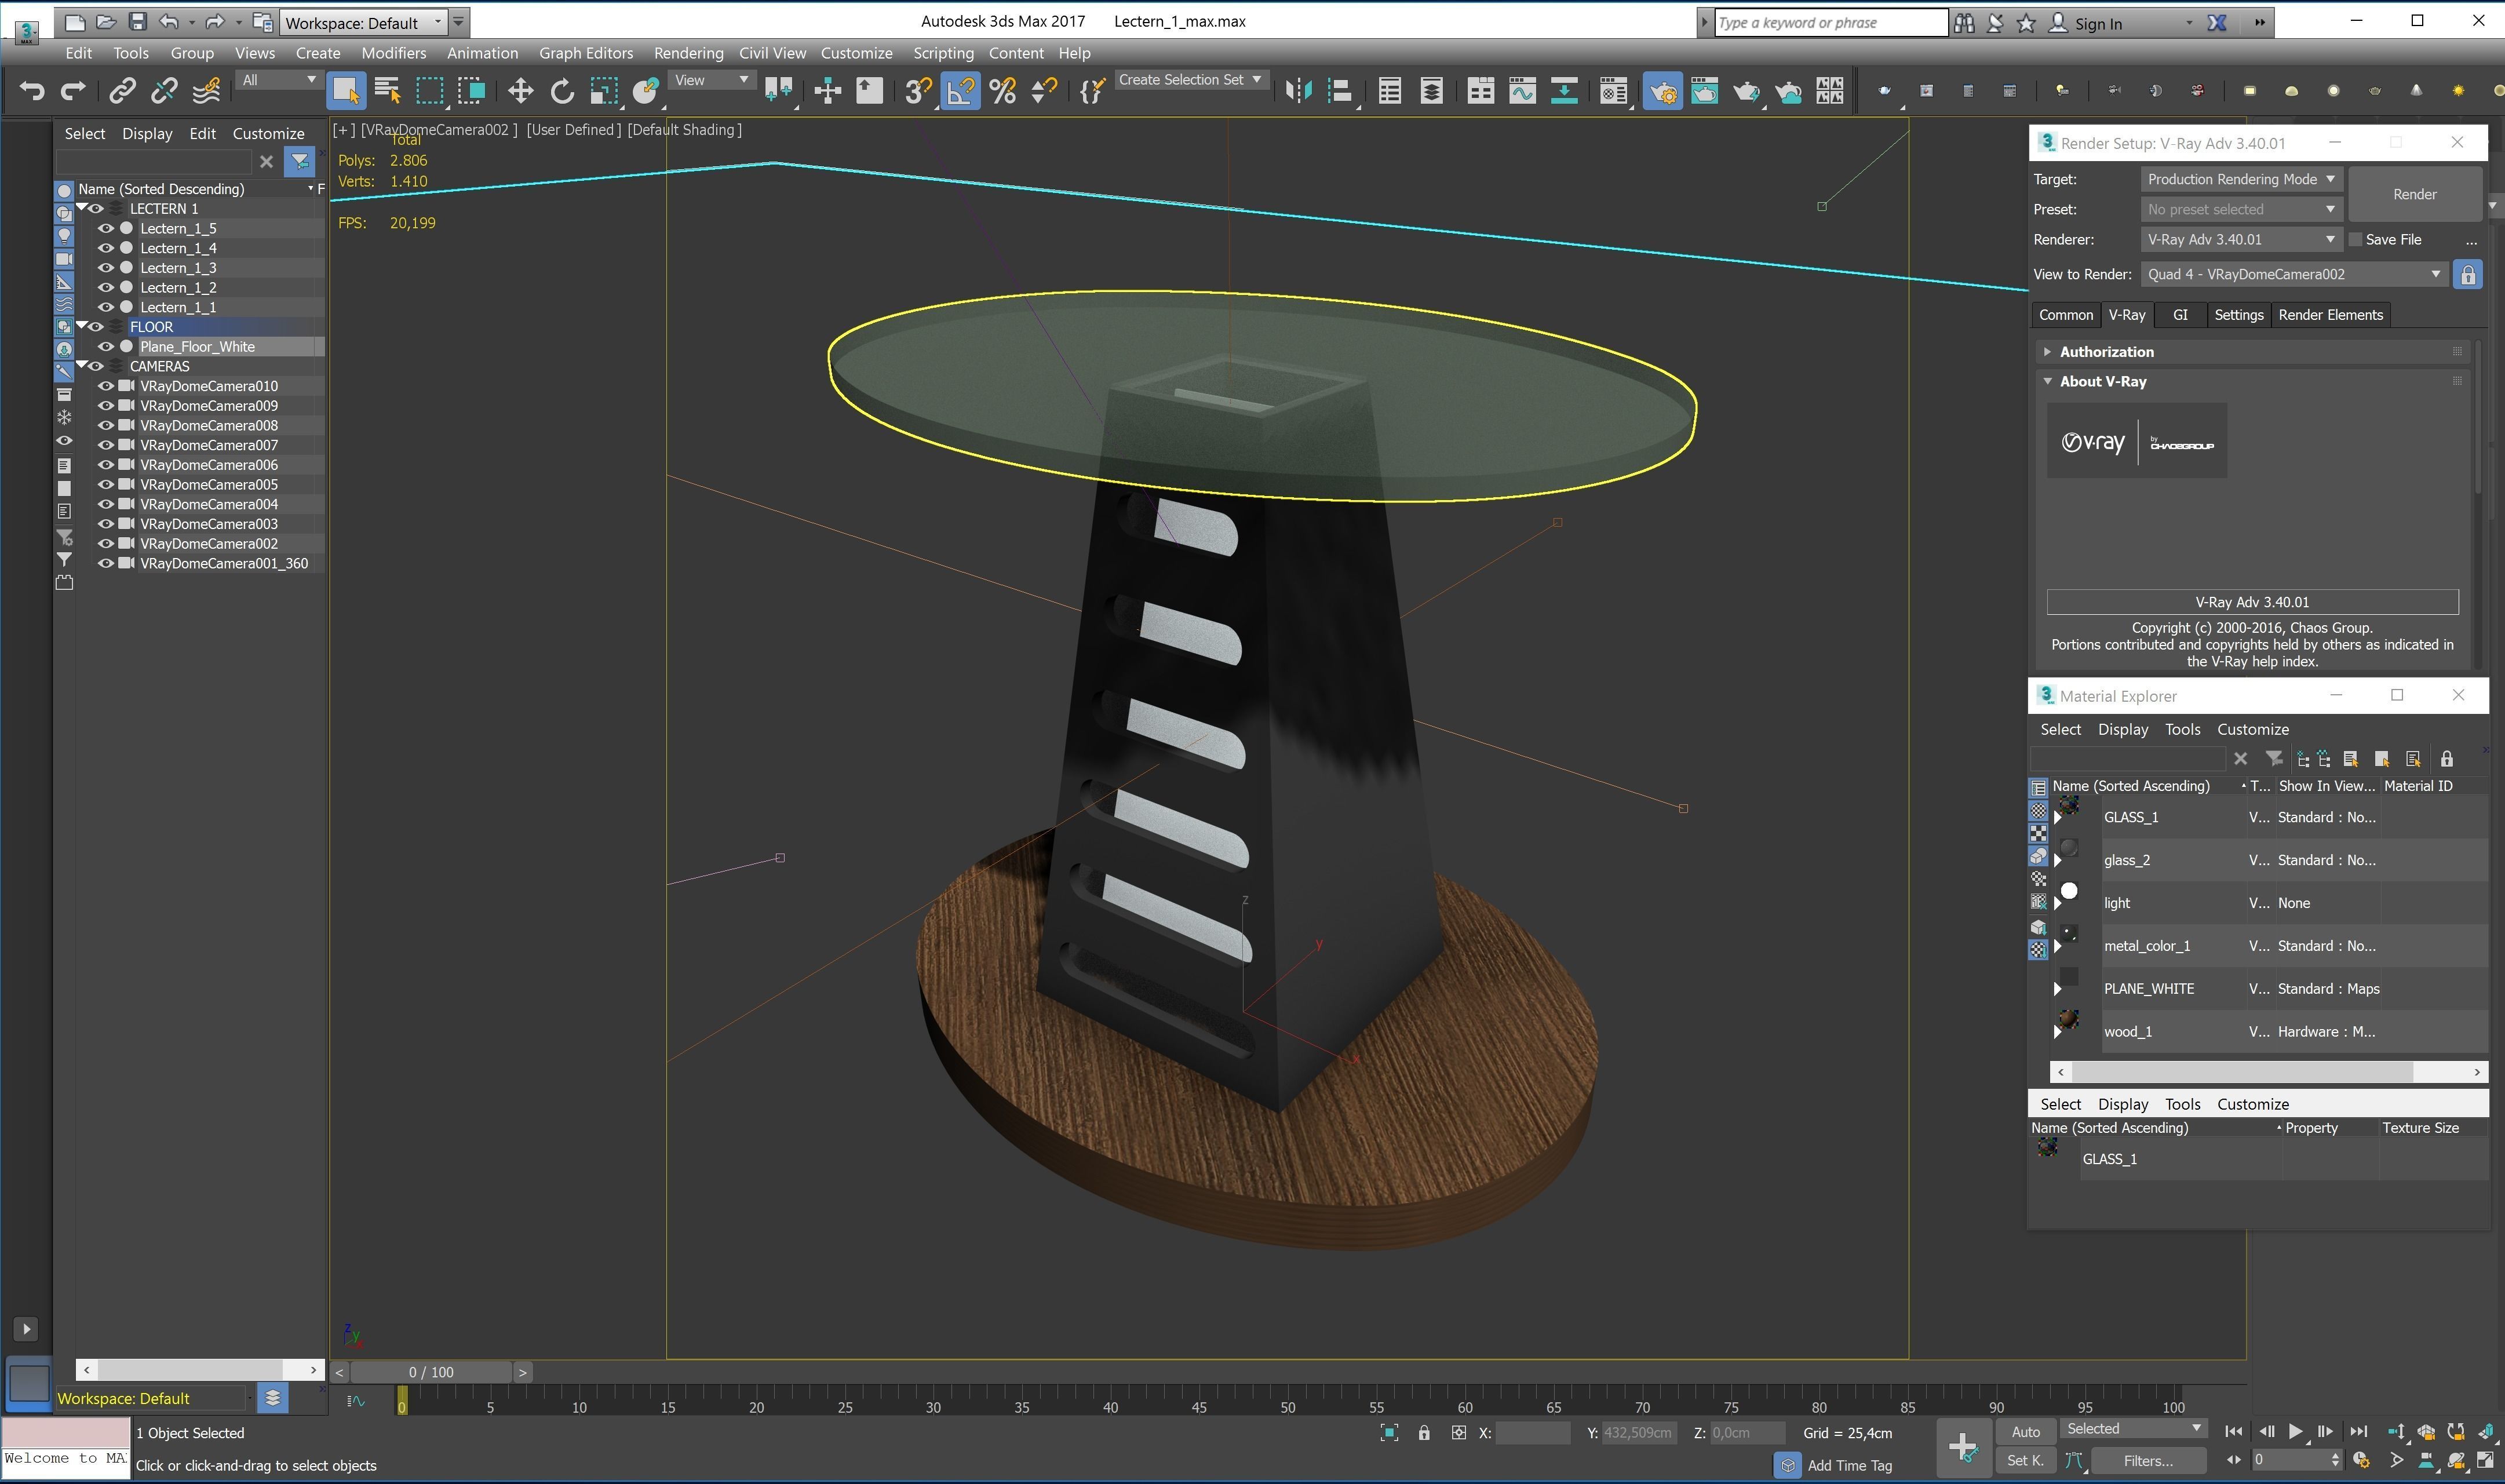Open the Rendering menu
2505x1484 pixels.
pos(688,53)
